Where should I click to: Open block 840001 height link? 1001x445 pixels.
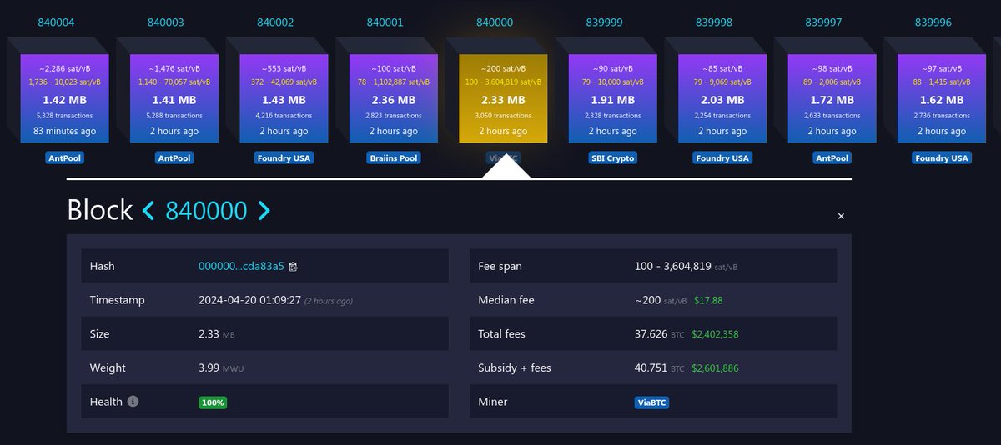click(385, 22)
